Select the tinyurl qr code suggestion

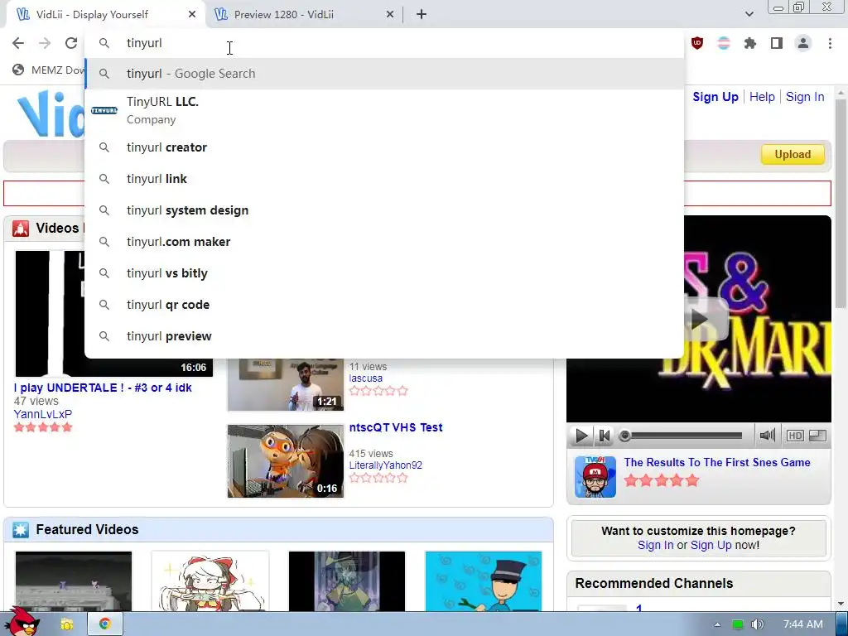(384, 305)
